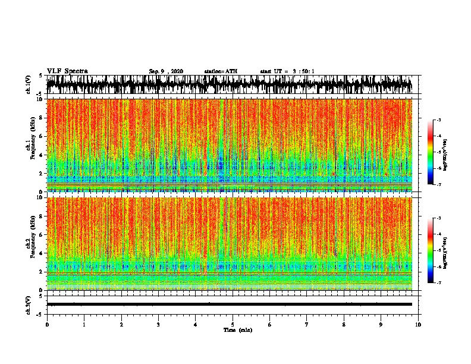This screenshot has height=364, width=471.
Task: Click the "2" kHz tick on ch.1 spectrogram
Action: 41,174
